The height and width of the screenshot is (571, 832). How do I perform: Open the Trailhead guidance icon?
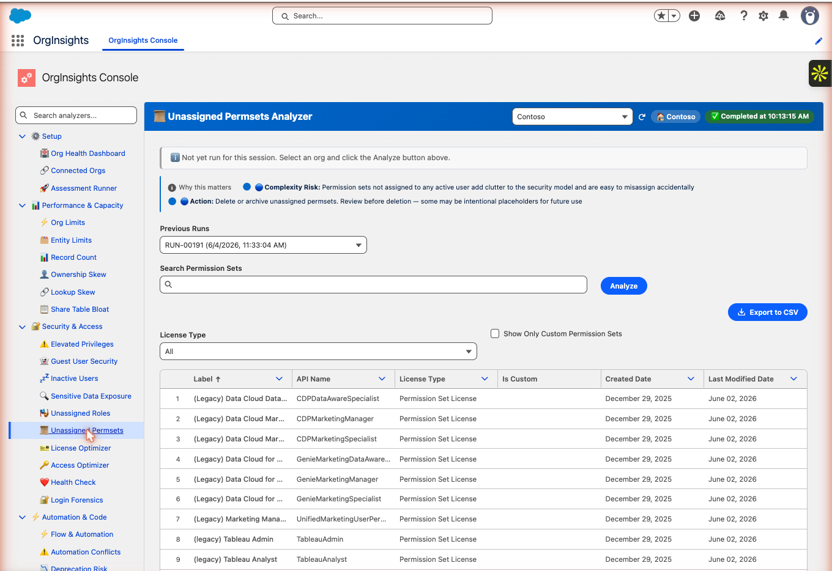[720, 16]
